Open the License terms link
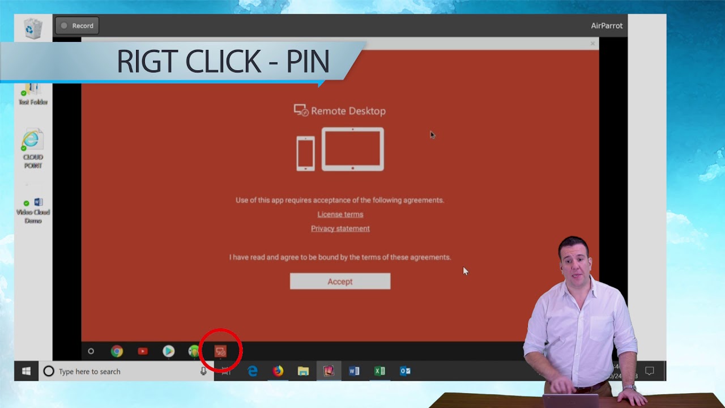 [340, 214]
